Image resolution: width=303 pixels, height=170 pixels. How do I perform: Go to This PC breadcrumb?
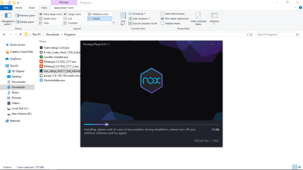click(x=36, y=34)
